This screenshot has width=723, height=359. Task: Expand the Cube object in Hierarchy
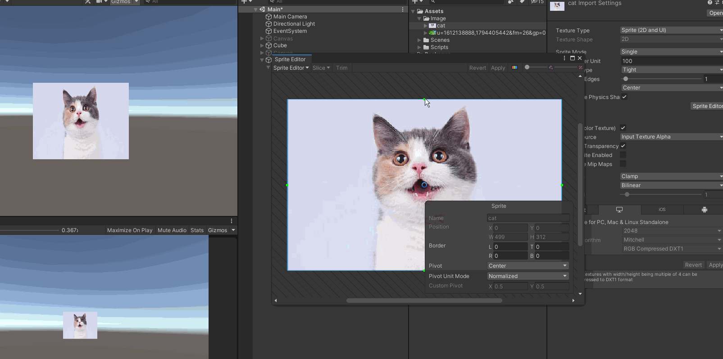pos(262,45)
